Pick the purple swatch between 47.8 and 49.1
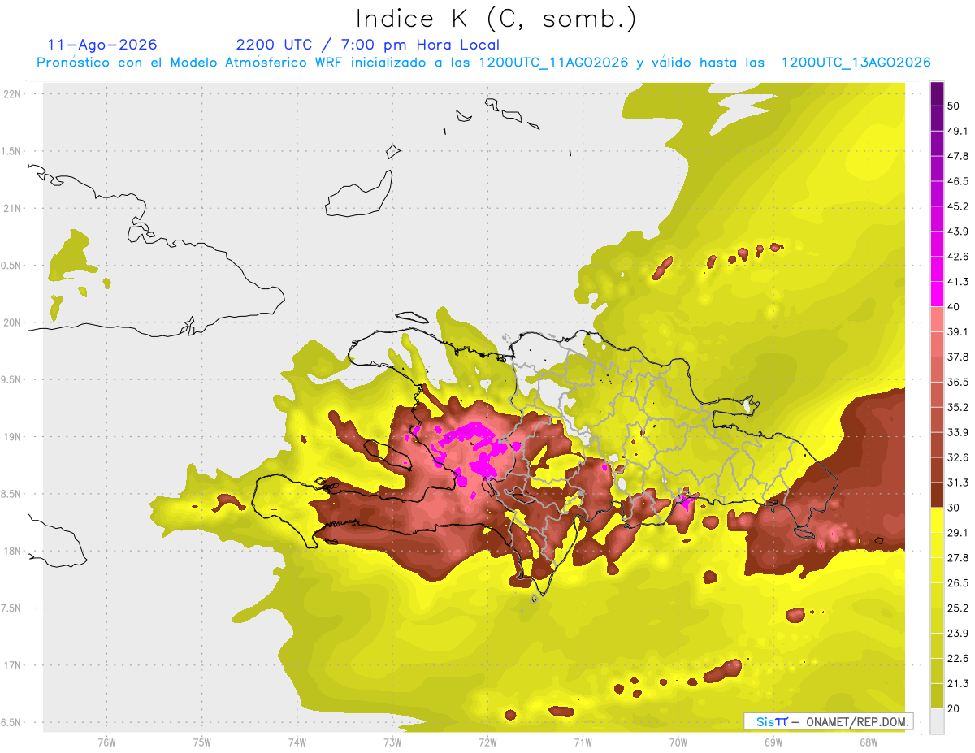975x753 pixels. point(937,144)
